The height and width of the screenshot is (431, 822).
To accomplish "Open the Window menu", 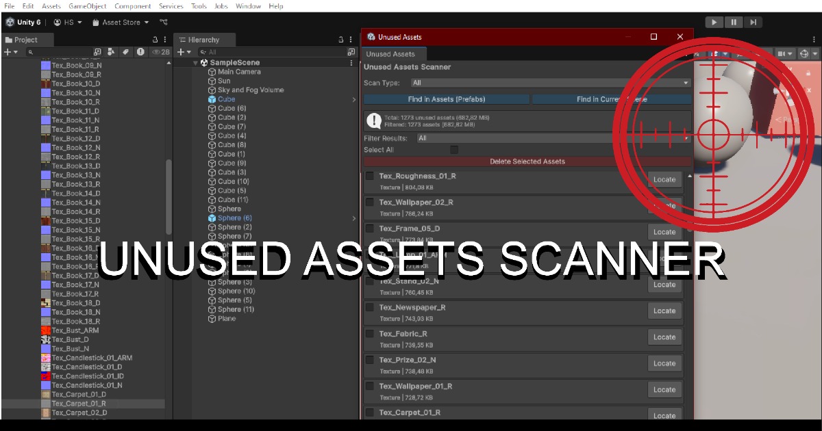I will (248, 6).
